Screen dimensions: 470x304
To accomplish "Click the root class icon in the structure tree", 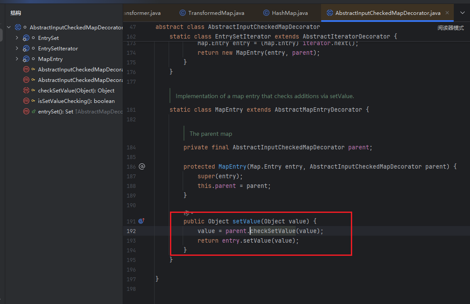I will tap(18, 27).
